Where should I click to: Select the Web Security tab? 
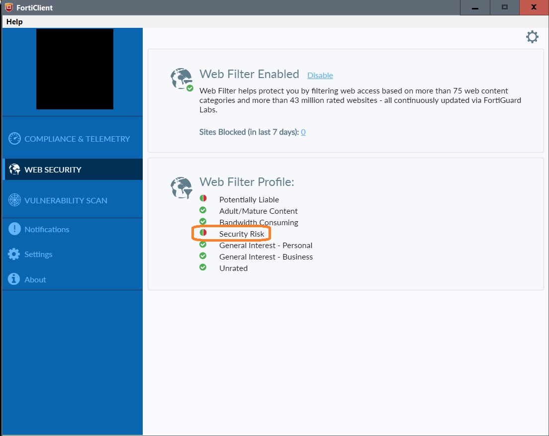tap(73, 170)
